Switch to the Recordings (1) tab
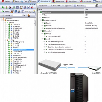 44,1
